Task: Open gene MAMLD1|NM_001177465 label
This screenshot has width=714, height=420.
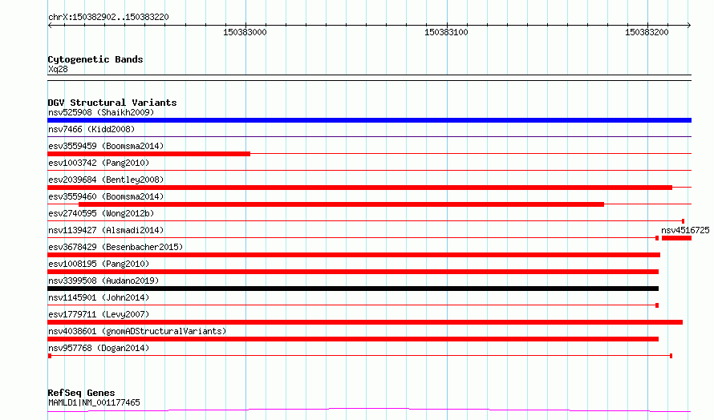Action: pyautogui.click(x=94, y=402)
